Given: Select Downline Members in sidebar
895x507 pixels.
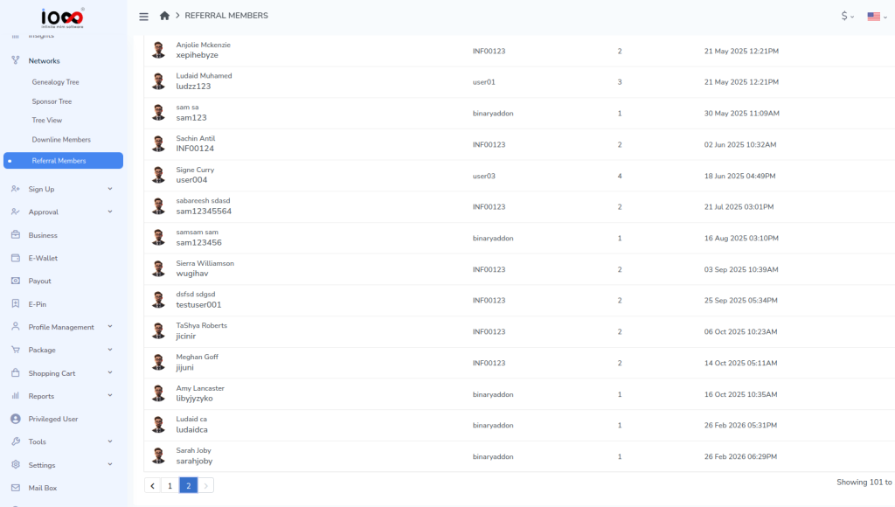Looking at the screenshot, I should coord(61,140).
